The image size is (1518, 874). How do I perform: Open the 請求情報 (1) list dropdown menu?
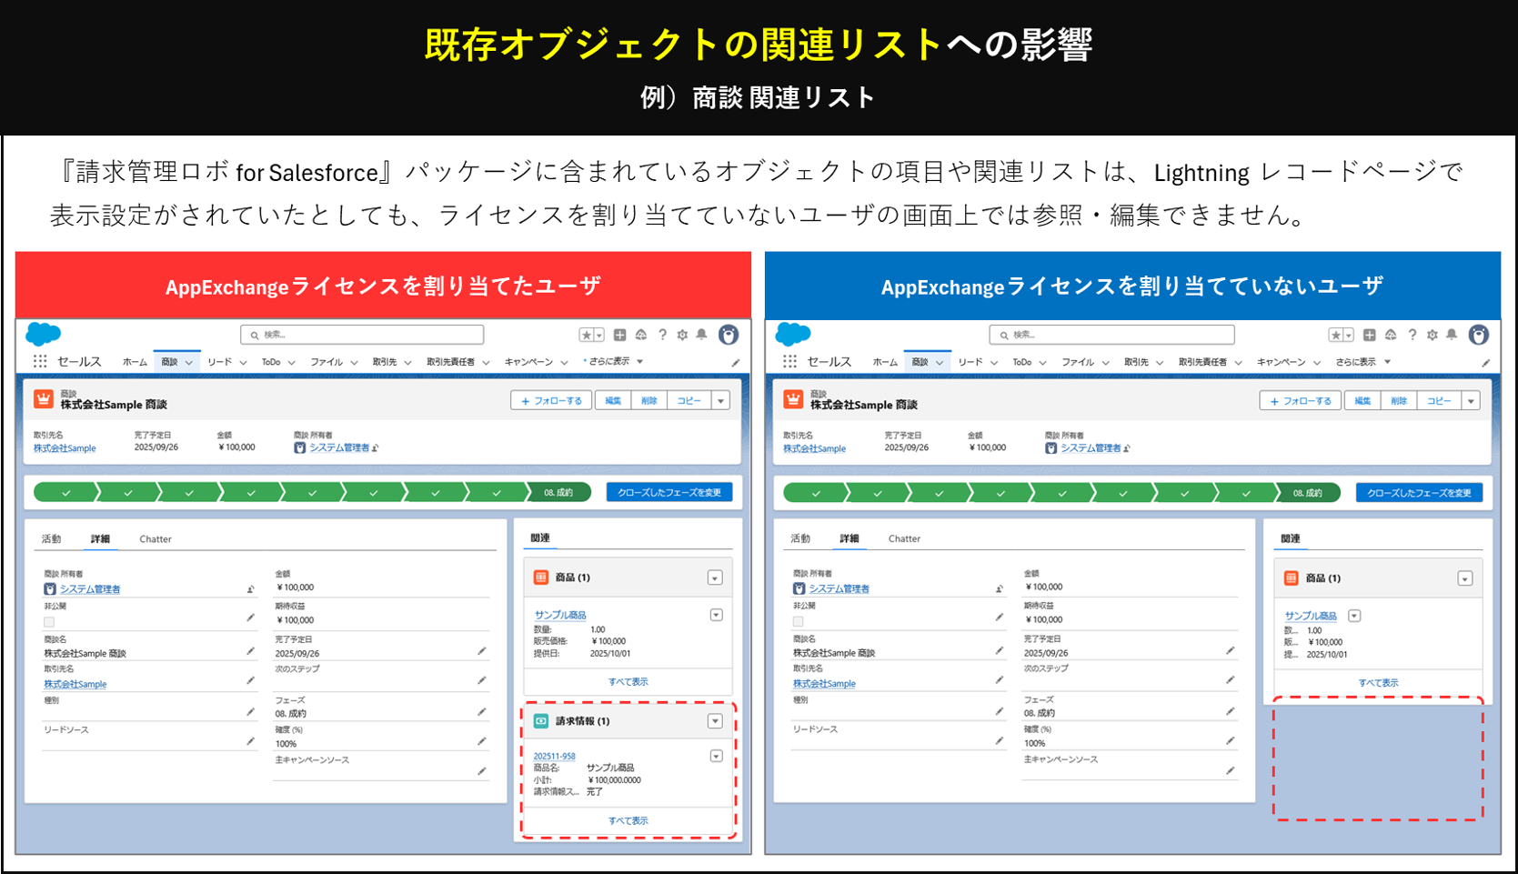pyautogui.click(x=715, y=721)
